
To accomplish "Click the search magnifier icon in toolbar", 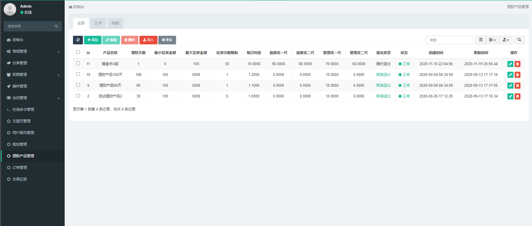I will pyautogui.click(x=519, y=40).
